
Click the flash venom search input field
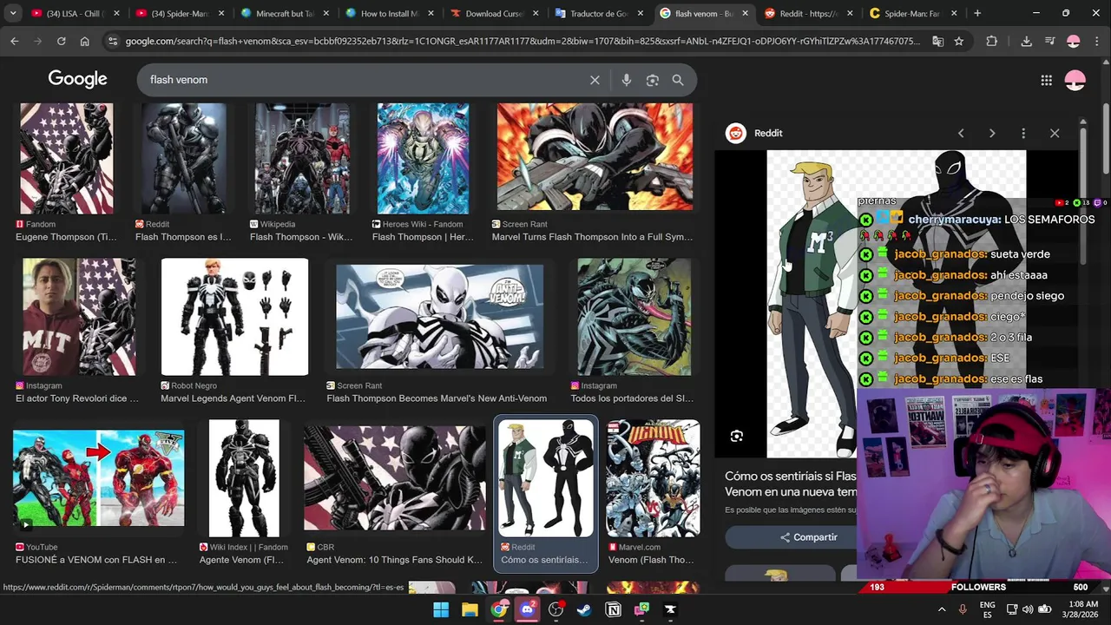(x=365, y=80)
